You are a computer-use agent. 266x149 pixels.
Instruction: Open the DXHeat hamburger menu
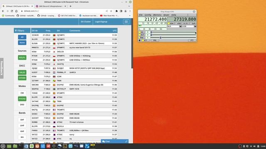tap(126, 22)
